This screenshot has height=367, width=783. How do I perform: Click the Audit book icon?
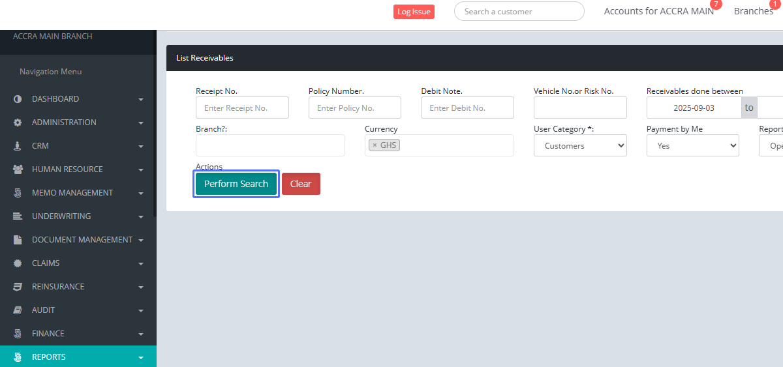[18, 310]
